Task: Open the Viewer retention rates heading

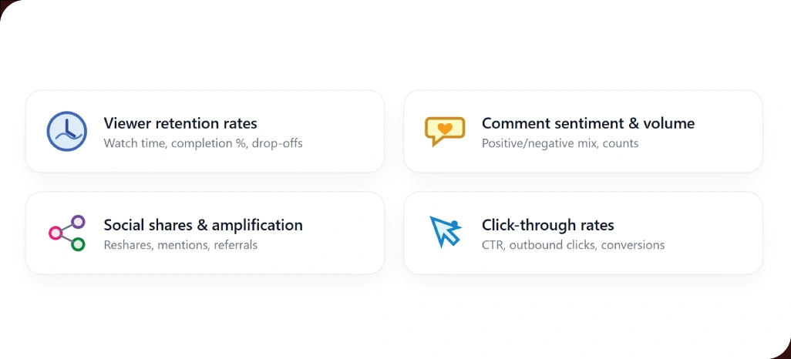Action: [x=180, y=123]
